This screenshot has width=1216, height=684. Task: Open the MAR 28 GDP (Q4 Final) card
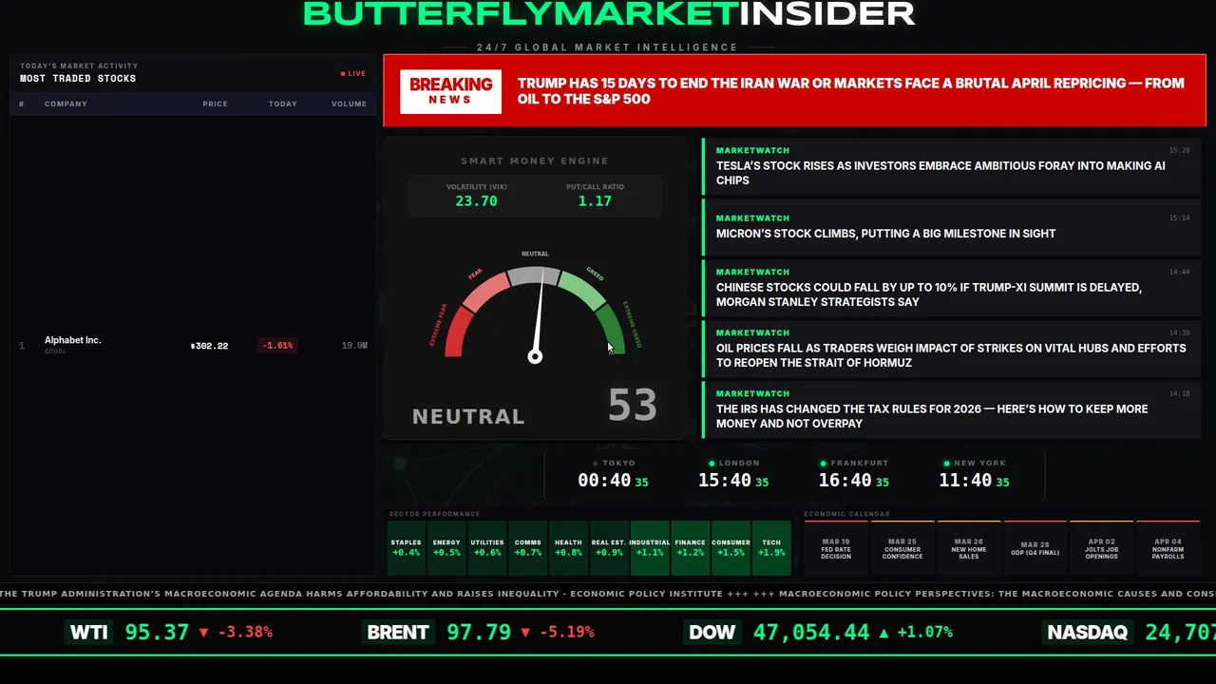[1035, 548]
